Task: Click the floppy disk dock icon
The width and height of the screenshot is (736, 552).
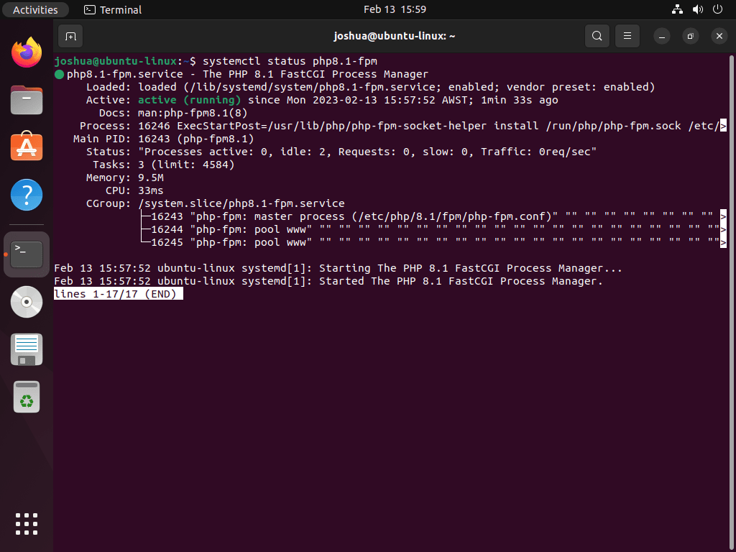Action: pyautogui.click(x=26, y=349)
